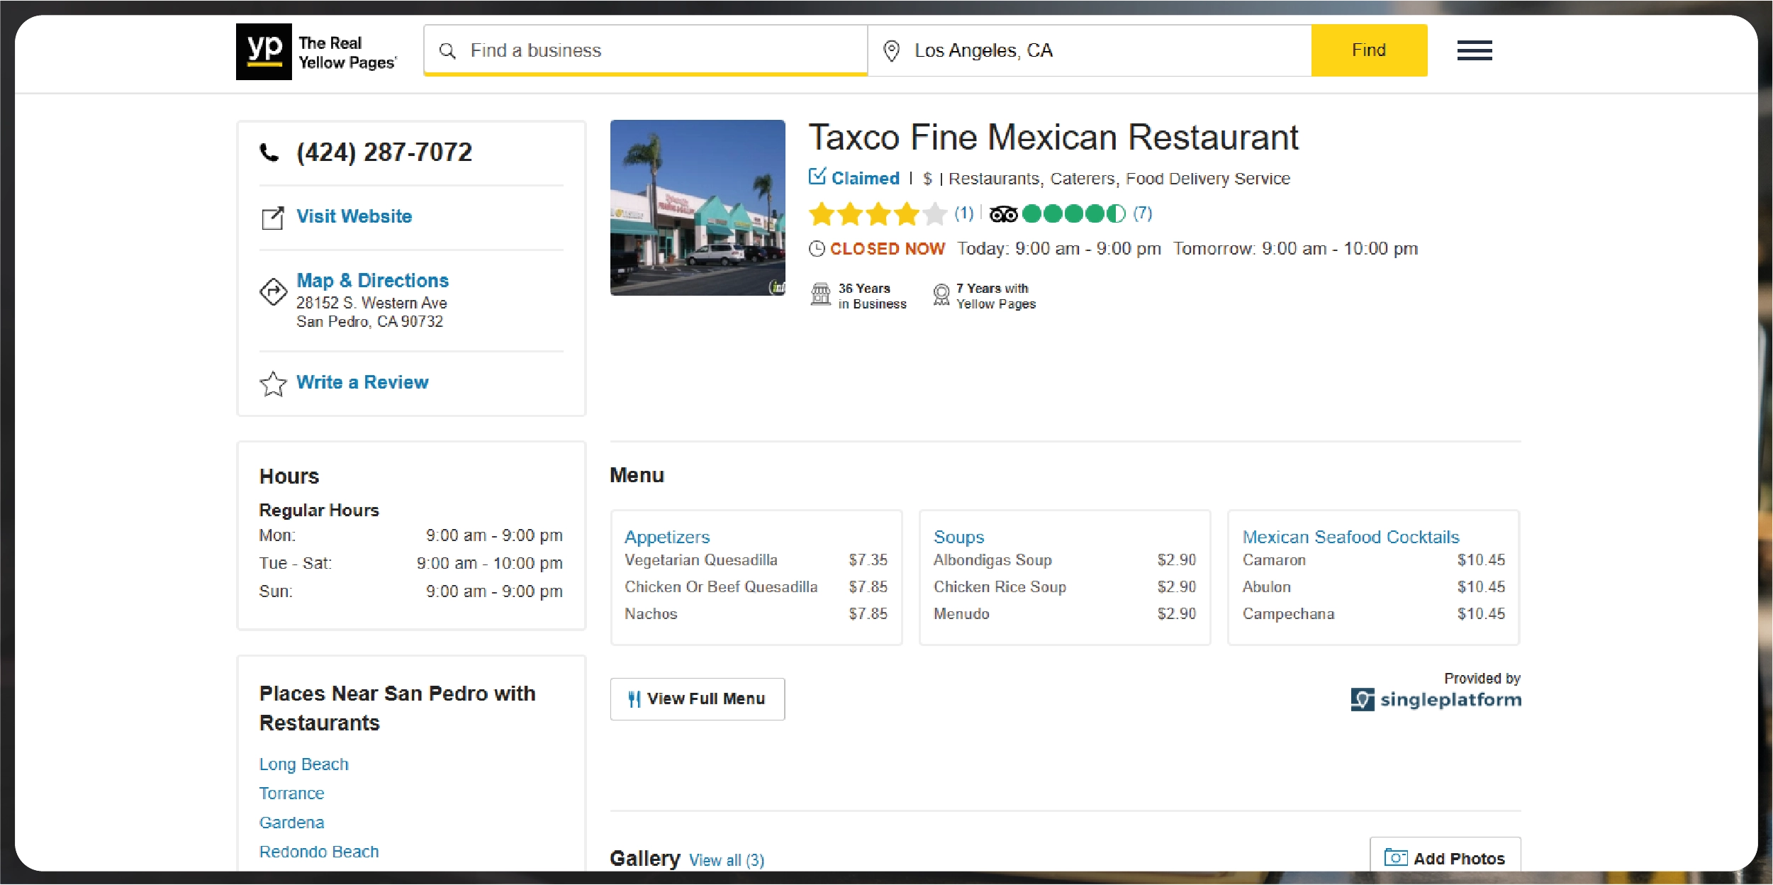Click the Add Photos button
The height and width of the screenshot is (885, 1773).
pyautogui.click(x=1445, y=858)
